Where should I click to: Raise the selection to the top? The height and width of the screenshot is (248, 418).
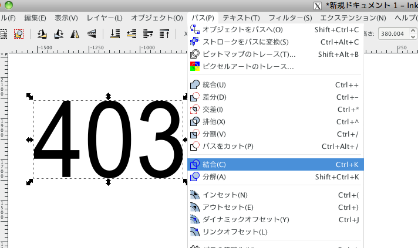[165, 34]
